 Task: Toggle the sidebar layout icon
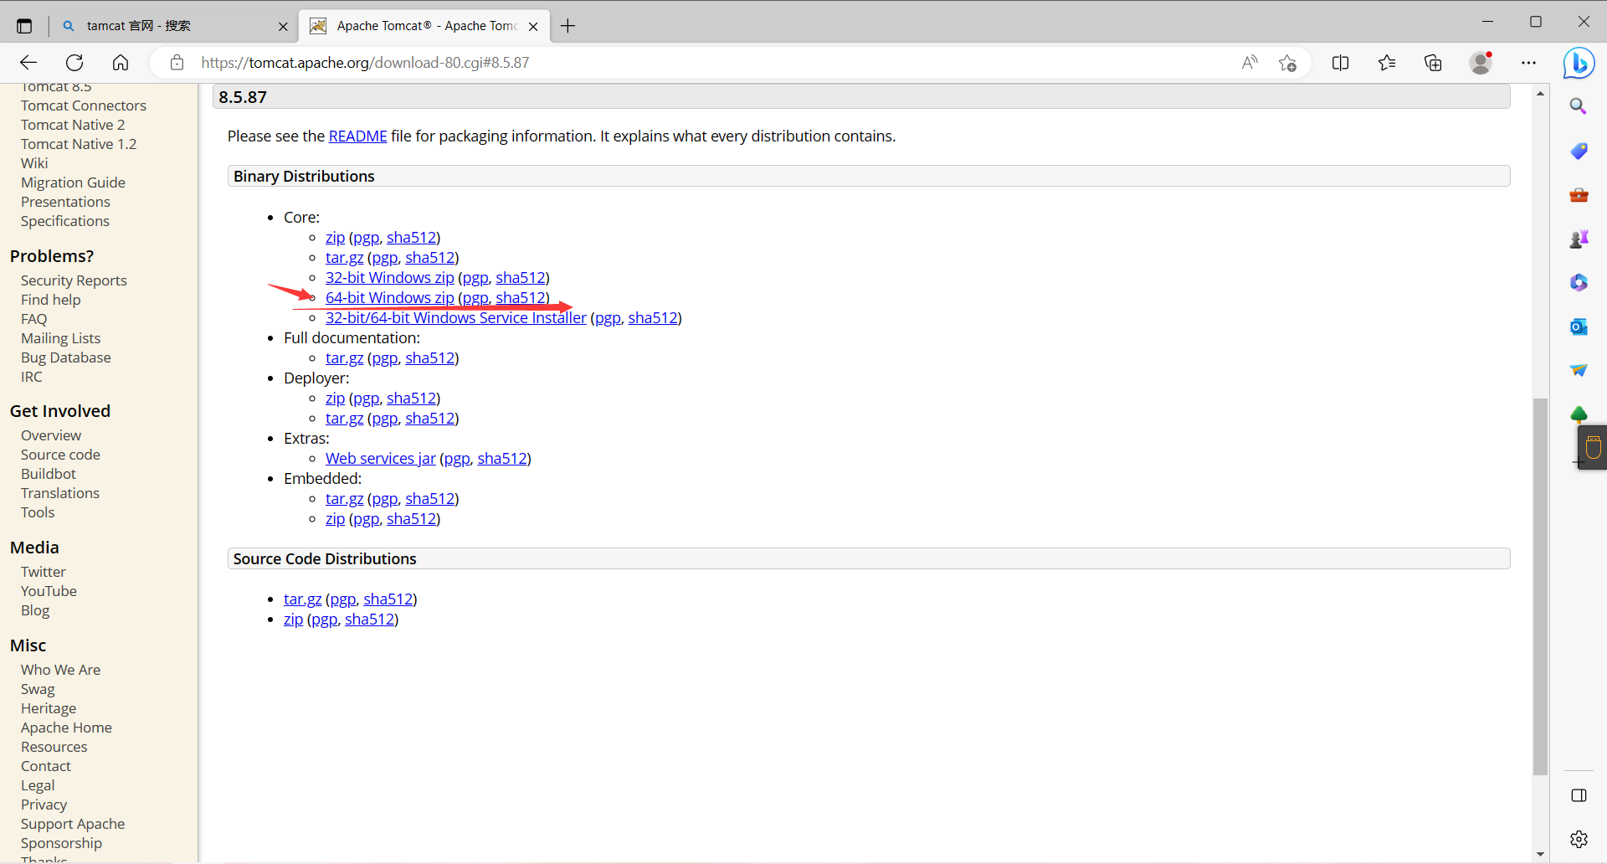1579,795
